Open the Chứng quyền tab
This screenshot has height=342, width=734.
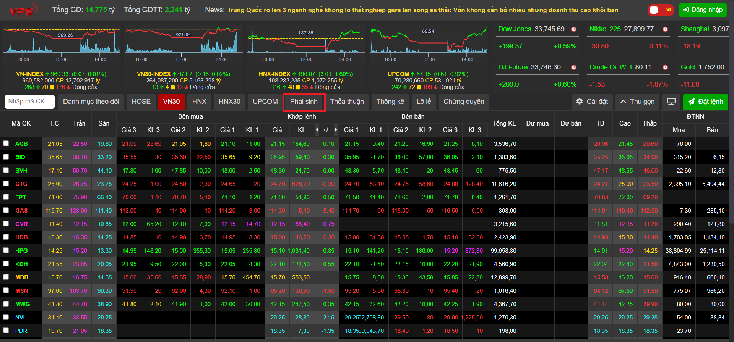[x=464, y=102]
